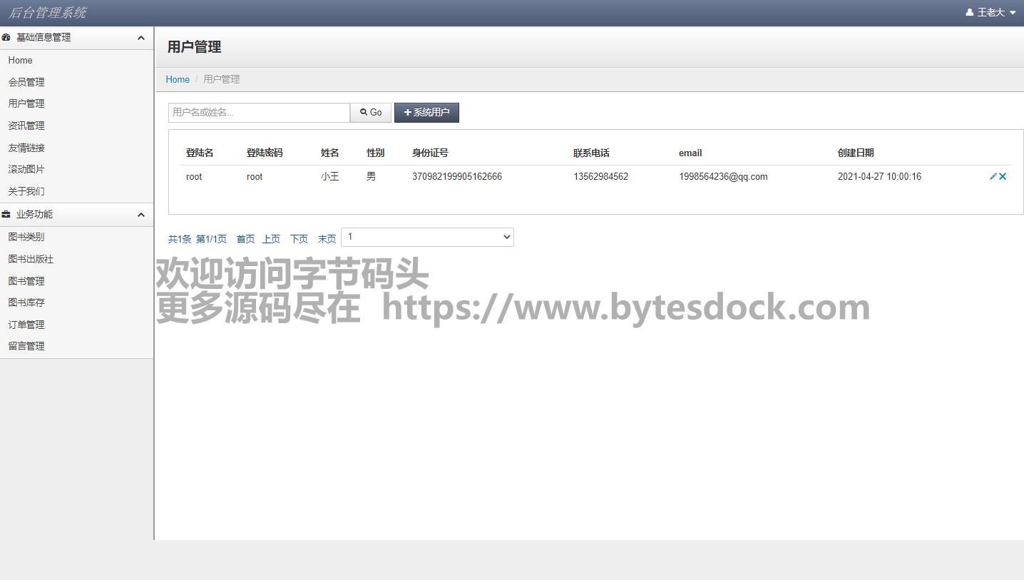This screenshot has height=580, width=1024.
Task: Focus the 用户名或姓名 search field
Action: click(259, 113)
